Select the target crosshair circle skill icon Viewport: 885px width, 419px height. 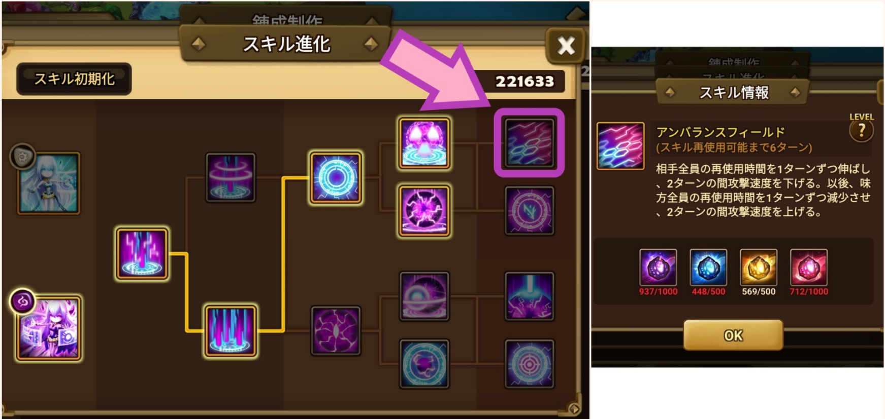tap(529, 364)
